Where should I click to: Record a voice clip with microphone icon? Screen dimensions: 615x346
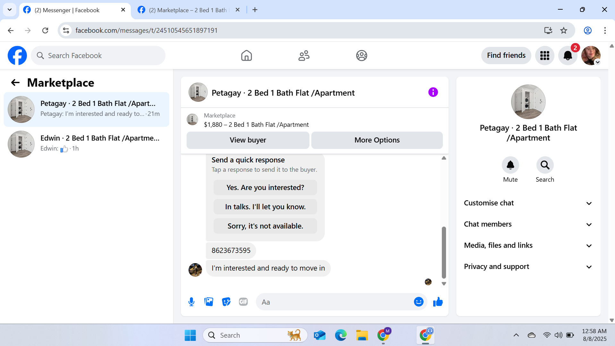191,302
